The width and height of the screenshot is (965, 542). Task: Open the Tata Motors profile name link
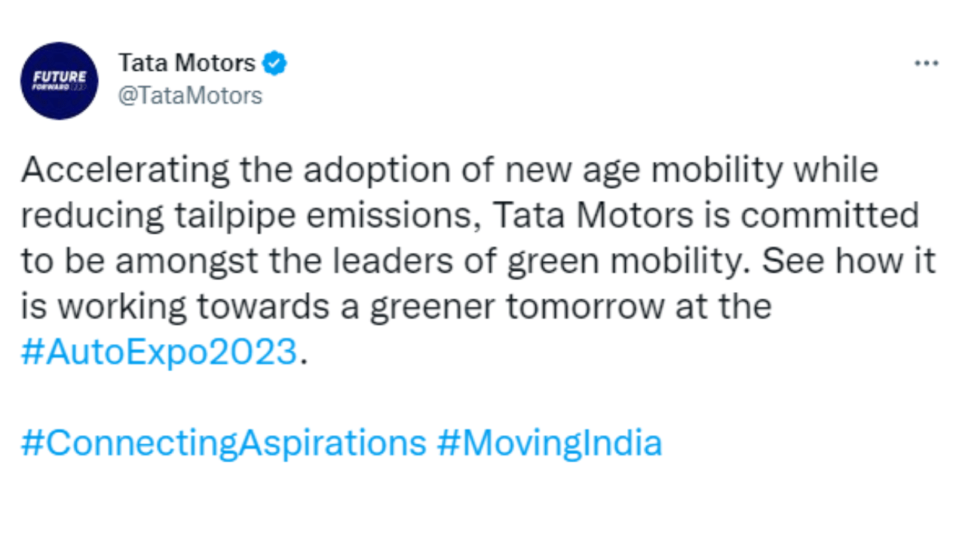(x=186, y=63)
